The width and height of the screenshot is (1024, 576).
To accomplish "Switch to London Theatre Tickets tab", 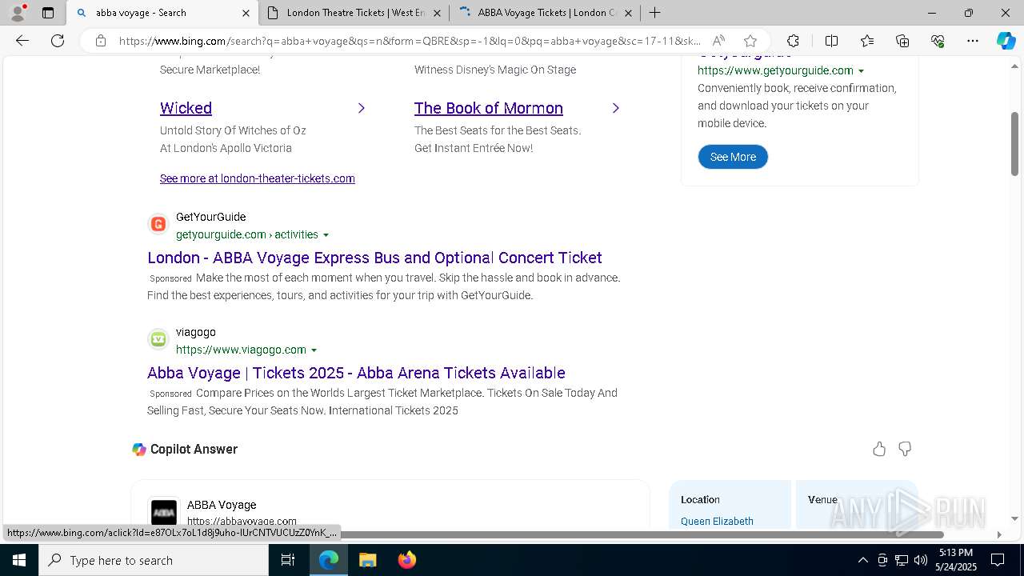I will pos(354,13).
